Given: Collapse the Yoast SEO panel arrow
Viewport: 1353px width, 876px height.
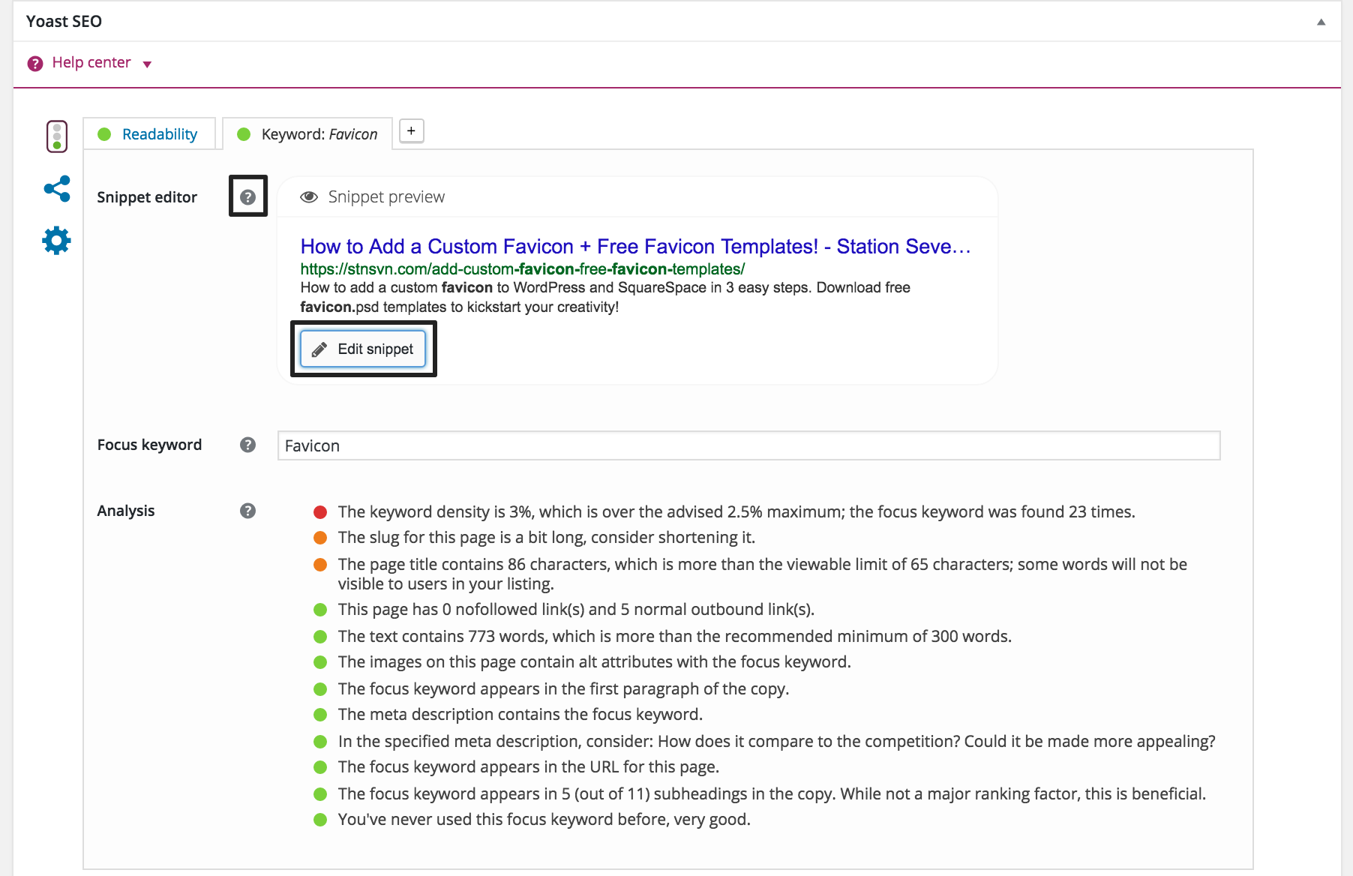Looking at the screenshot, I should [1321, 22].
